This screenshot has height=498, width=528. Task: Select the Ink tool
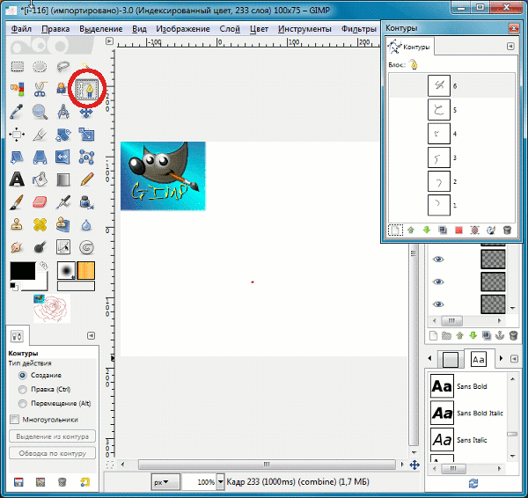[x=86, y=202]
